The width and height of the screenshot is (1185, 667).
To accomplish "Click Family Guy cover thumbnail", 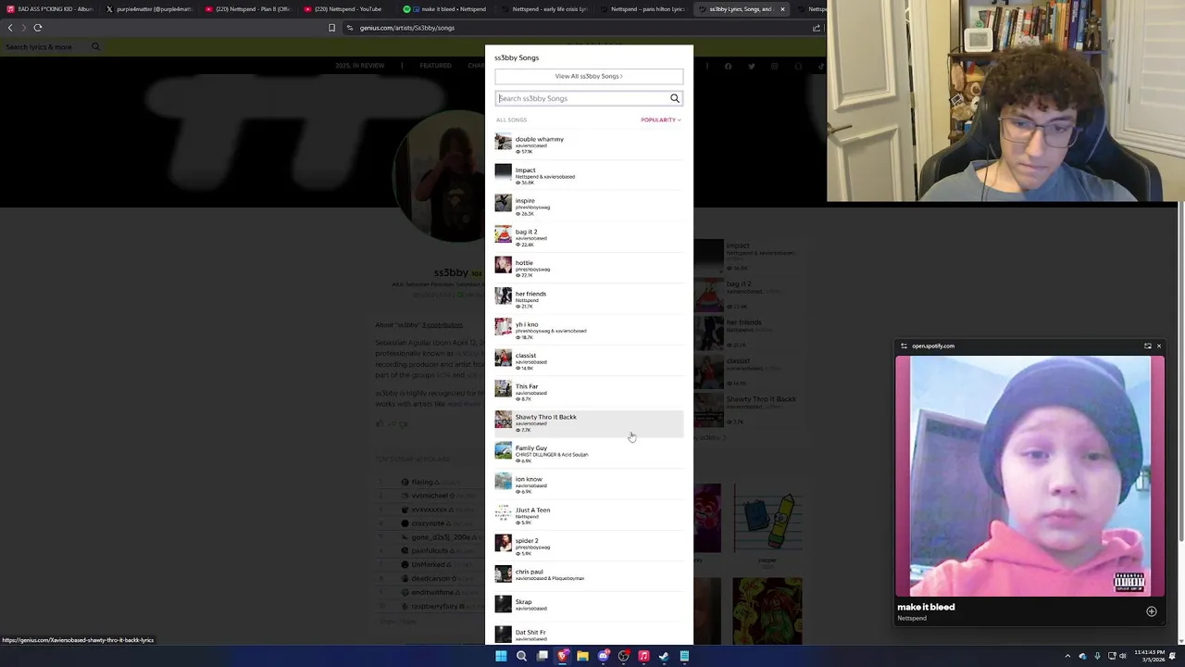I will click(x=503, y=451).
